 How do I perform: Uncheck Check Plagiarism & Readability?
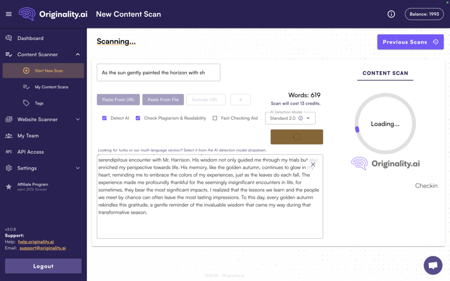[x=138, y=118]
